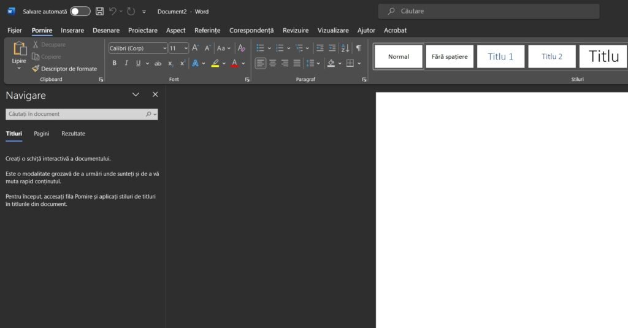The height and width of the screenshot is (328, 628).
Task: Open the Paste (Lipire) clipboard icon
Action: [19, 49]
